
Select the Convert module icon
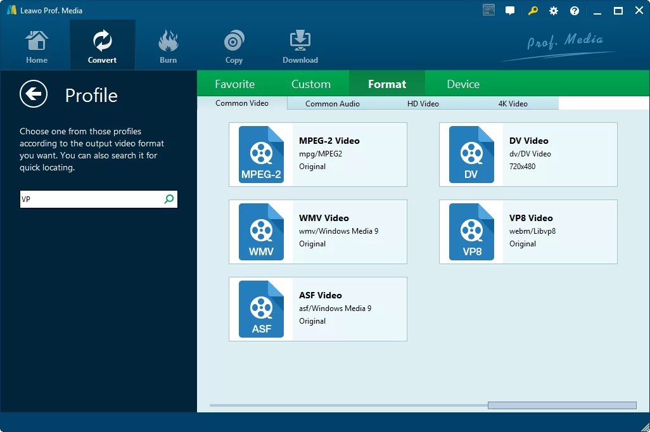tap(102, 44)
